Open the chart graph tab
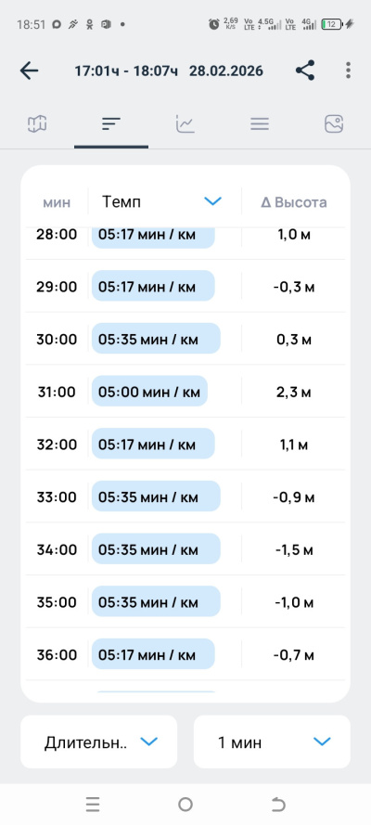The height and width of the screenshot is (825, 371). (x=185, y=124)
